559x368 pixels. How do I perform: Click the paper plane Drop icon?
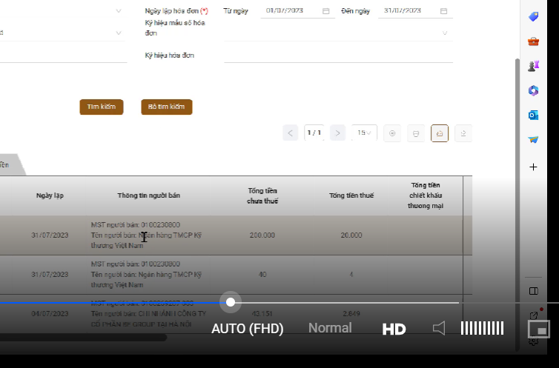tap(533, 139)
